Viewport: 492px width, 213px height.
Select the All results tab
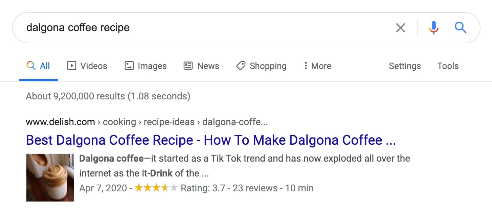39,66
